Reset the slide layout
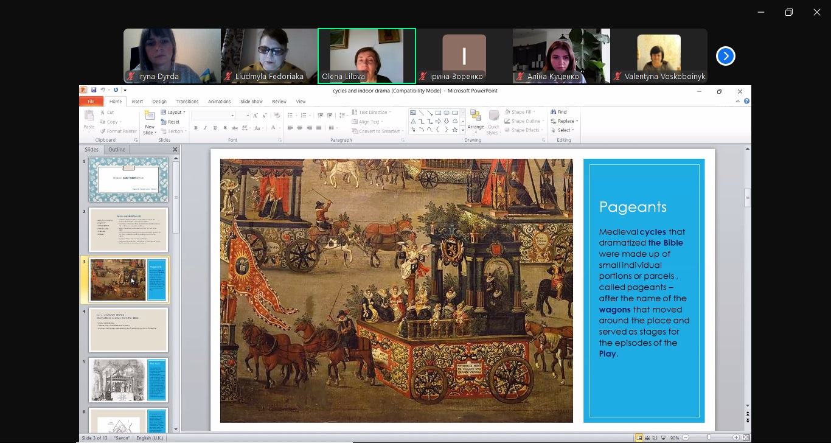 170,122
